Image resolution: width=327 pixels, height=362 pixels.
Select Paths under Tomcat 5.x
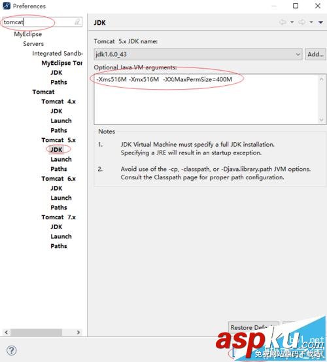point(59,169)
